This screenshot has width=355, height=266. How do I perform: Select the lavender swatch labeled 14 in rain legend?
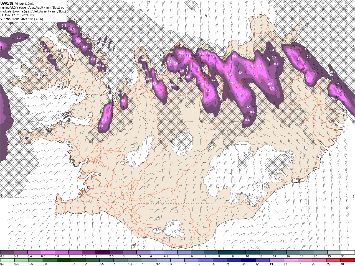[x=276, y=260]
